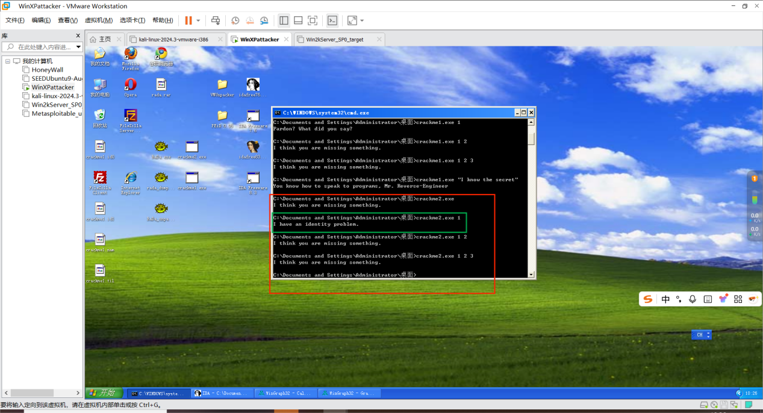Screen dimensions: 763x413
Task: Open the 选项卡(T) menu
Action: point(134,20)
